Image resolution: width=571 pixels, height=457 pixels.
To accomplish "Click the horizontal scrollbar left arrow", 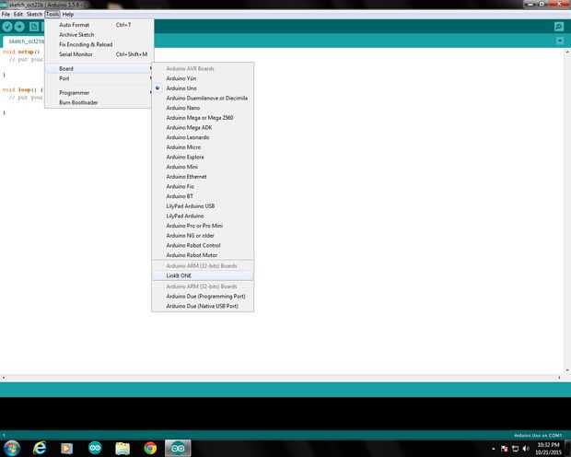I will 4,378.
